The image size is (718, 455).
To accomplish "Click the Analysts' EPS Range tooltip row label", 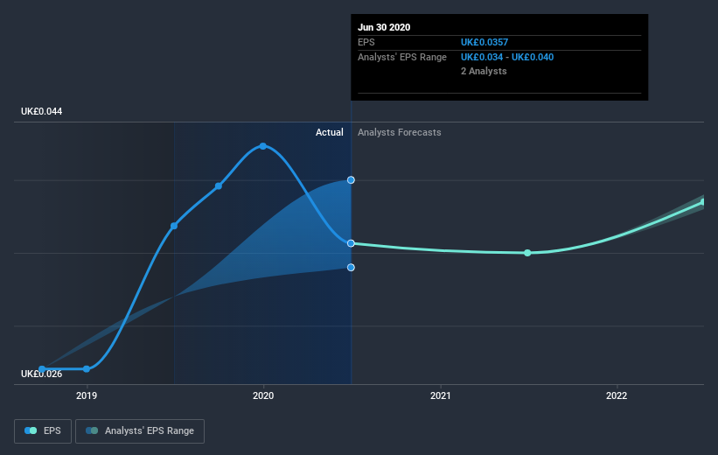I will [x=402, y=57].
